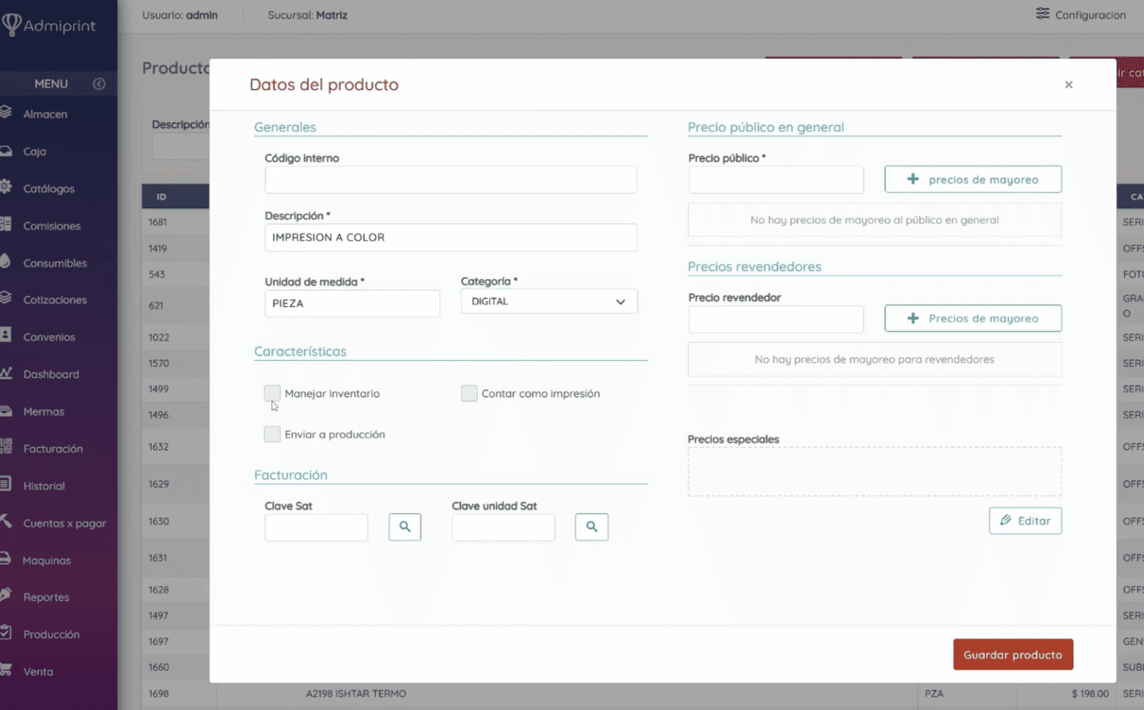Check the Contar como impresión box
1144x710 pixels.
469,393
